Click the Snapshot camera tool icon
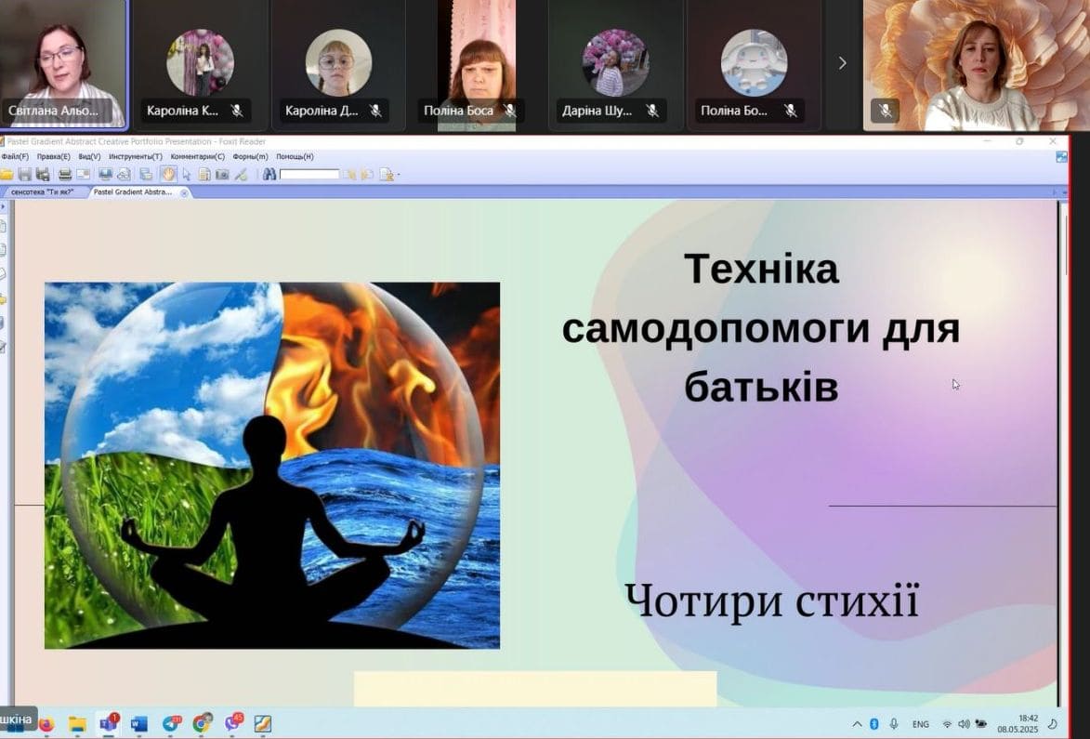 [x=222, y=174]
